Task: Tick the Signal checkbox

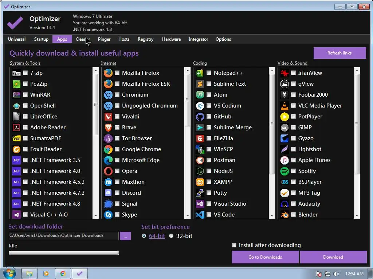Action: click(x=117, y=203)
